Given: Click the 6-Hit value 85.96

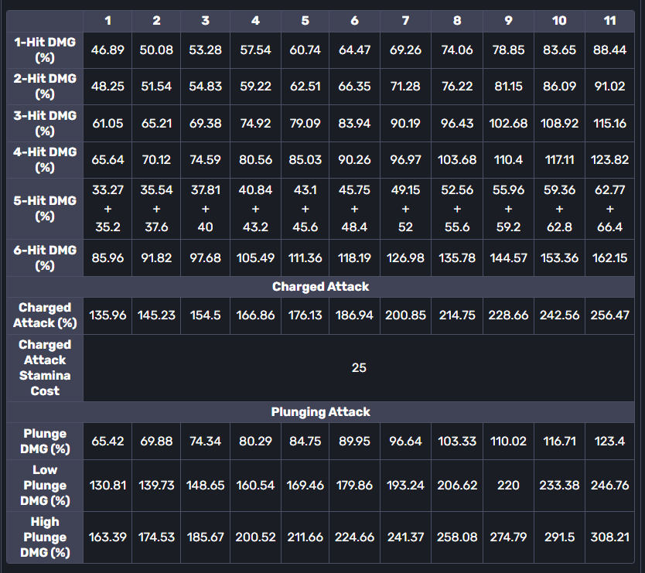Looking at the screenshot, I should pos(107,258).
